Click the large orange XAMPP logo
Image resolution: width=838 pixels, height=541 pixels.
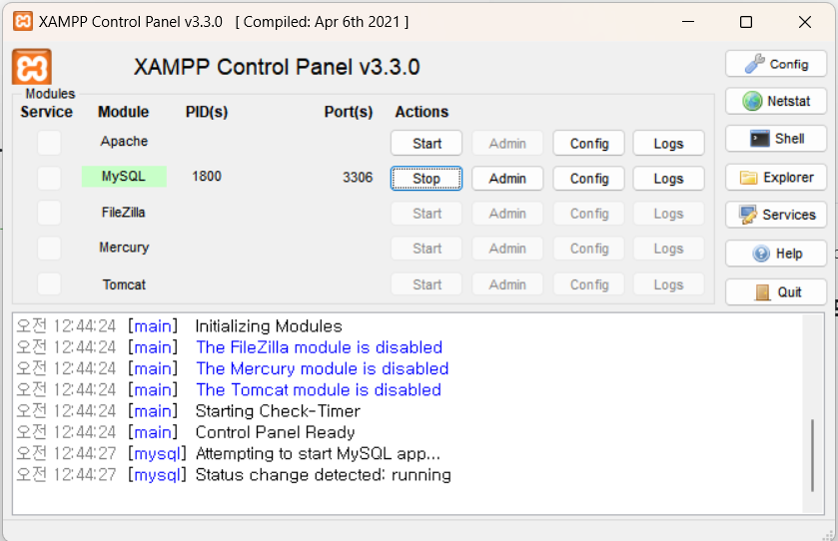pyautogui.click(x=32, y=67)
